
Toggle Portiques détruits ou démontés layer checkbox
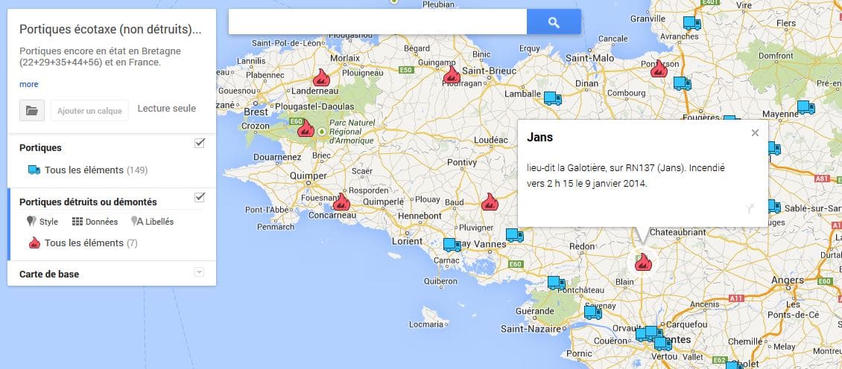click(199, 197)
